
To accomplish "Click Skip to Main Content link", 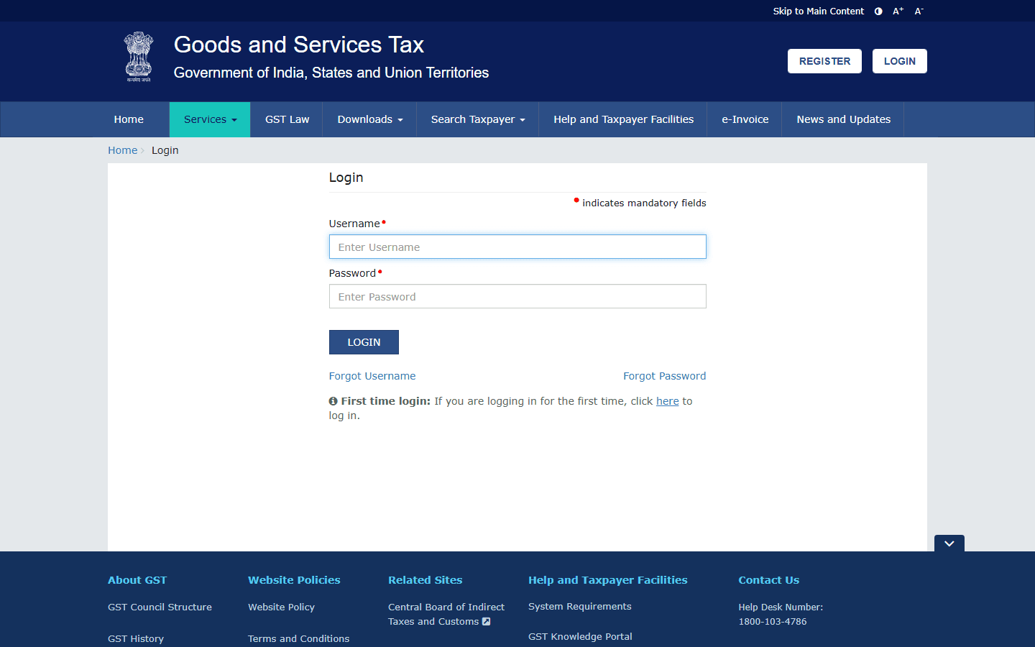I will (819, 12).
